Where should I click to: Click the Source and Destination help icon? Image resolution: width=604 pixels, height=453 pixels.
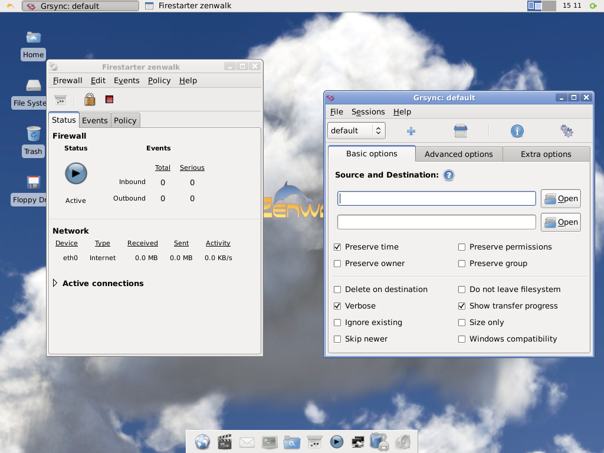449,175
